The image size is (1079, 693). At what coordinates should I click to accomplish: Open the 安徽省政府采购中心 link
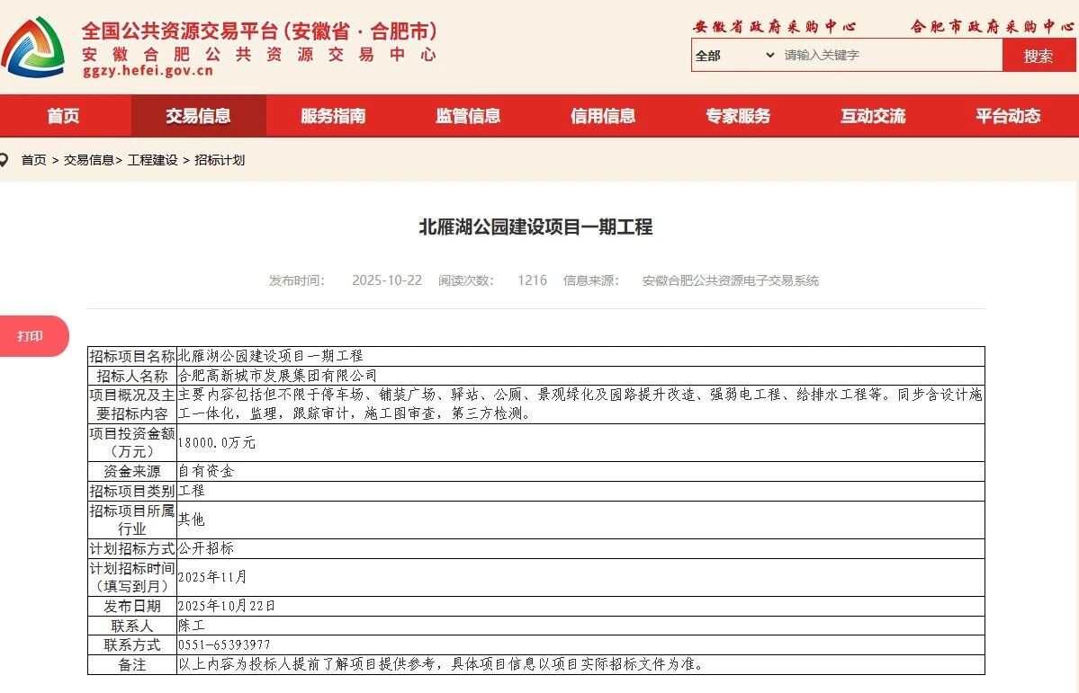tap(774, 27)
